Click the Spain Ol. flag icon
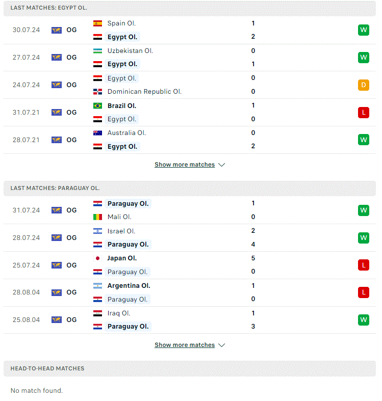This screenshot has width=382, height=401. coord(97,23)
